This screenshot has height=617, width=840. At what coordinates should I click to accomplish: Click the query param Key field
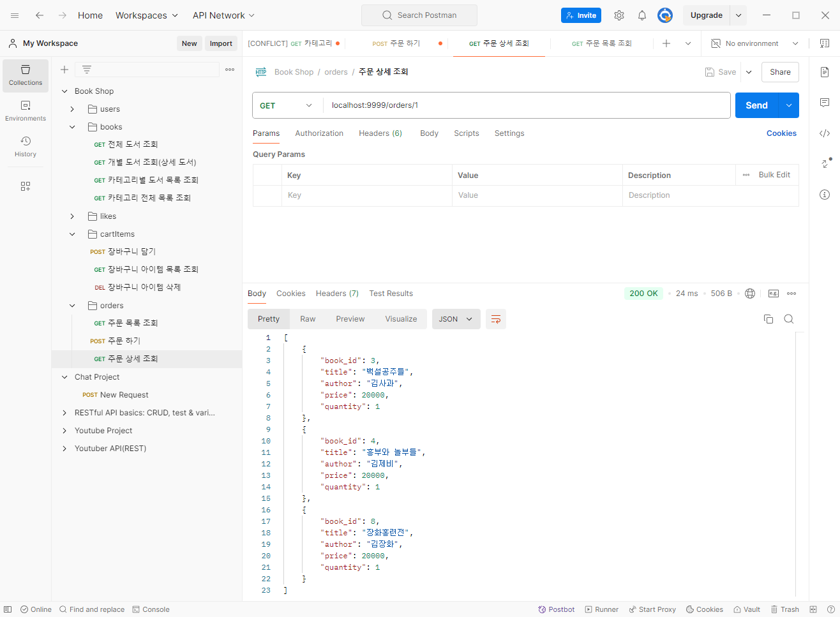point(367,195)
